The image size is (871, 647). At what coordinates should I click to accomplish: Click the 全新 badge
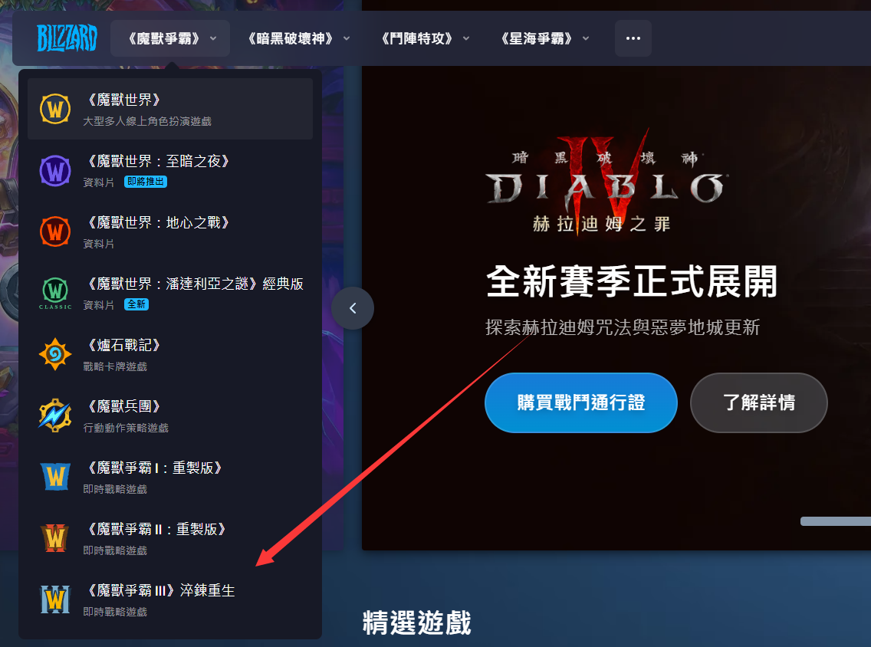(x=136, y=304)
